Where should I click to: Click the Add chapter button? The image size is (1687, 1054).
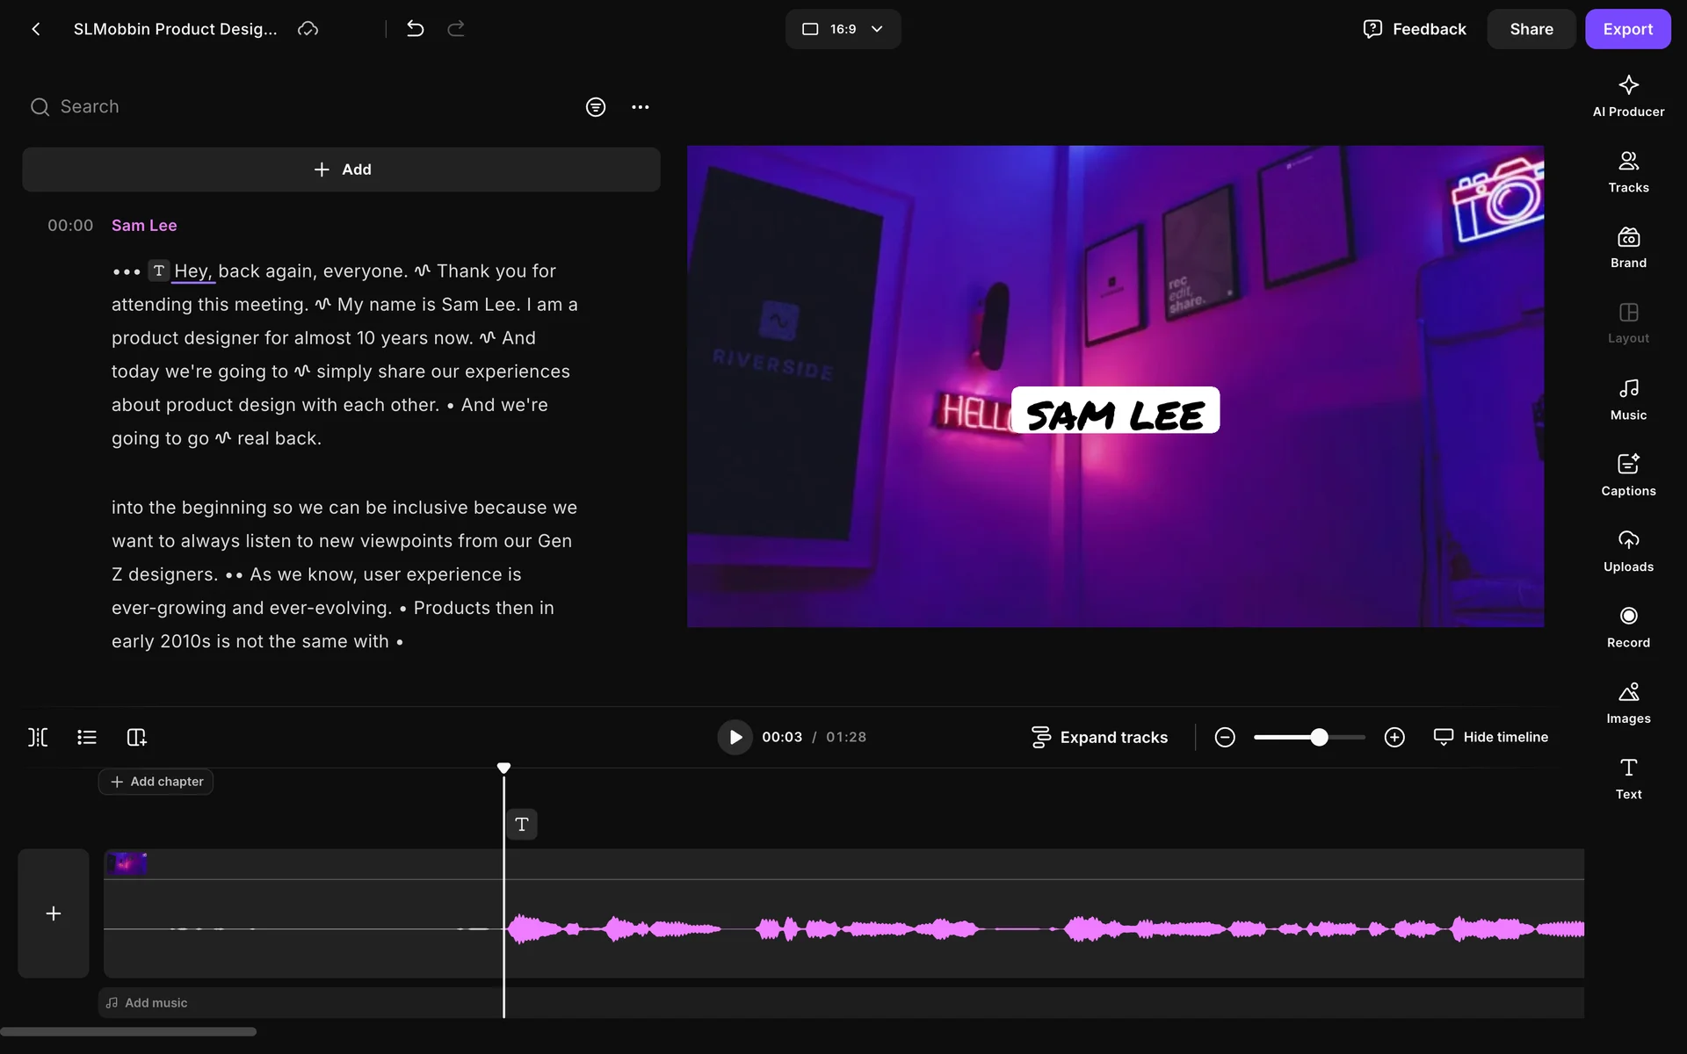click(x=156, y=782)
